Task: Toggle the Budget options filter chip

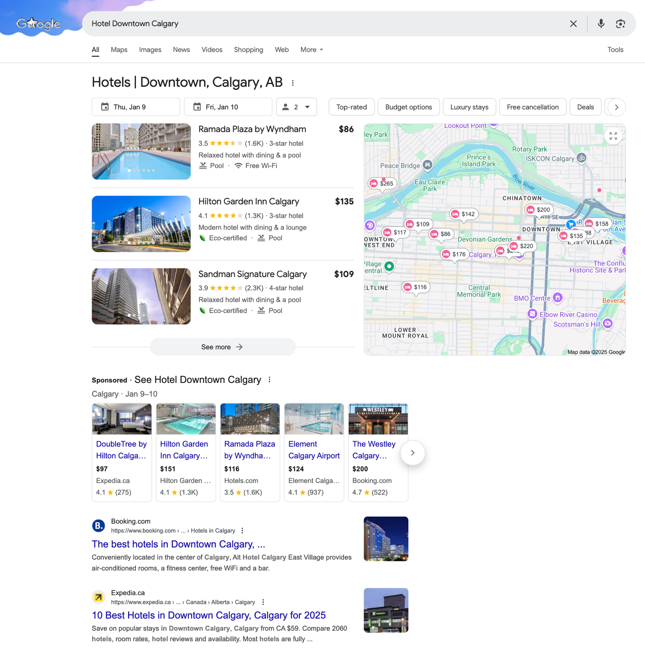Action: tap(409, 107)
